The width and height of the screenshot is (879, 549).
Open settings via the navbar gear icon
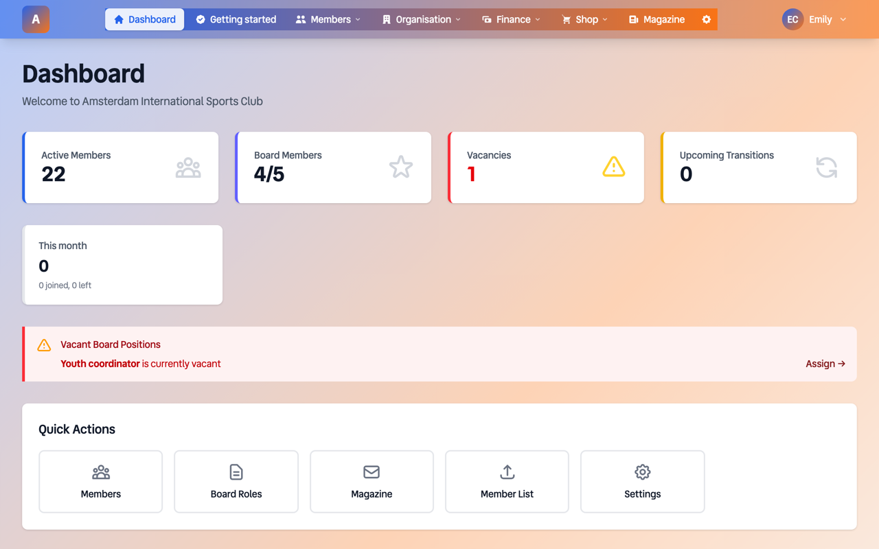pyautogui.click(x=706, y=19)
